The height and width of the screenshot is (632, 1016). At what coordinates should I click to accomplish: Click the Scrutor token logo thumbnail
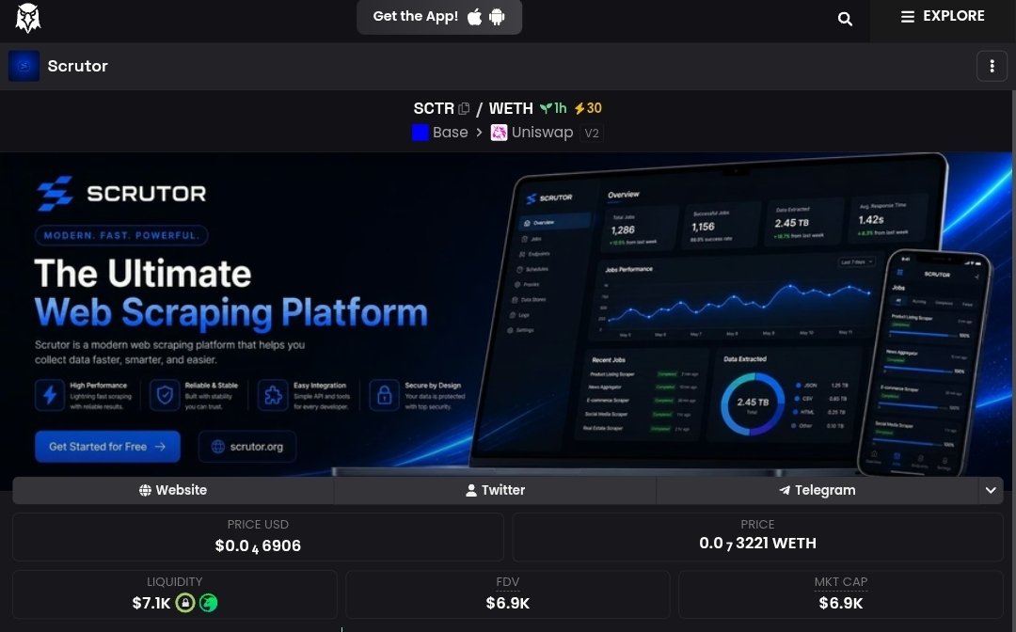tap(24, 66)
